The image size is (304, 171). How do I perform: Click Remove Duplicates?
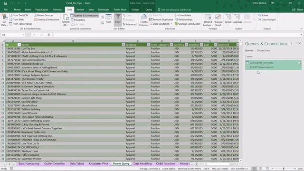tap(161, 19)
